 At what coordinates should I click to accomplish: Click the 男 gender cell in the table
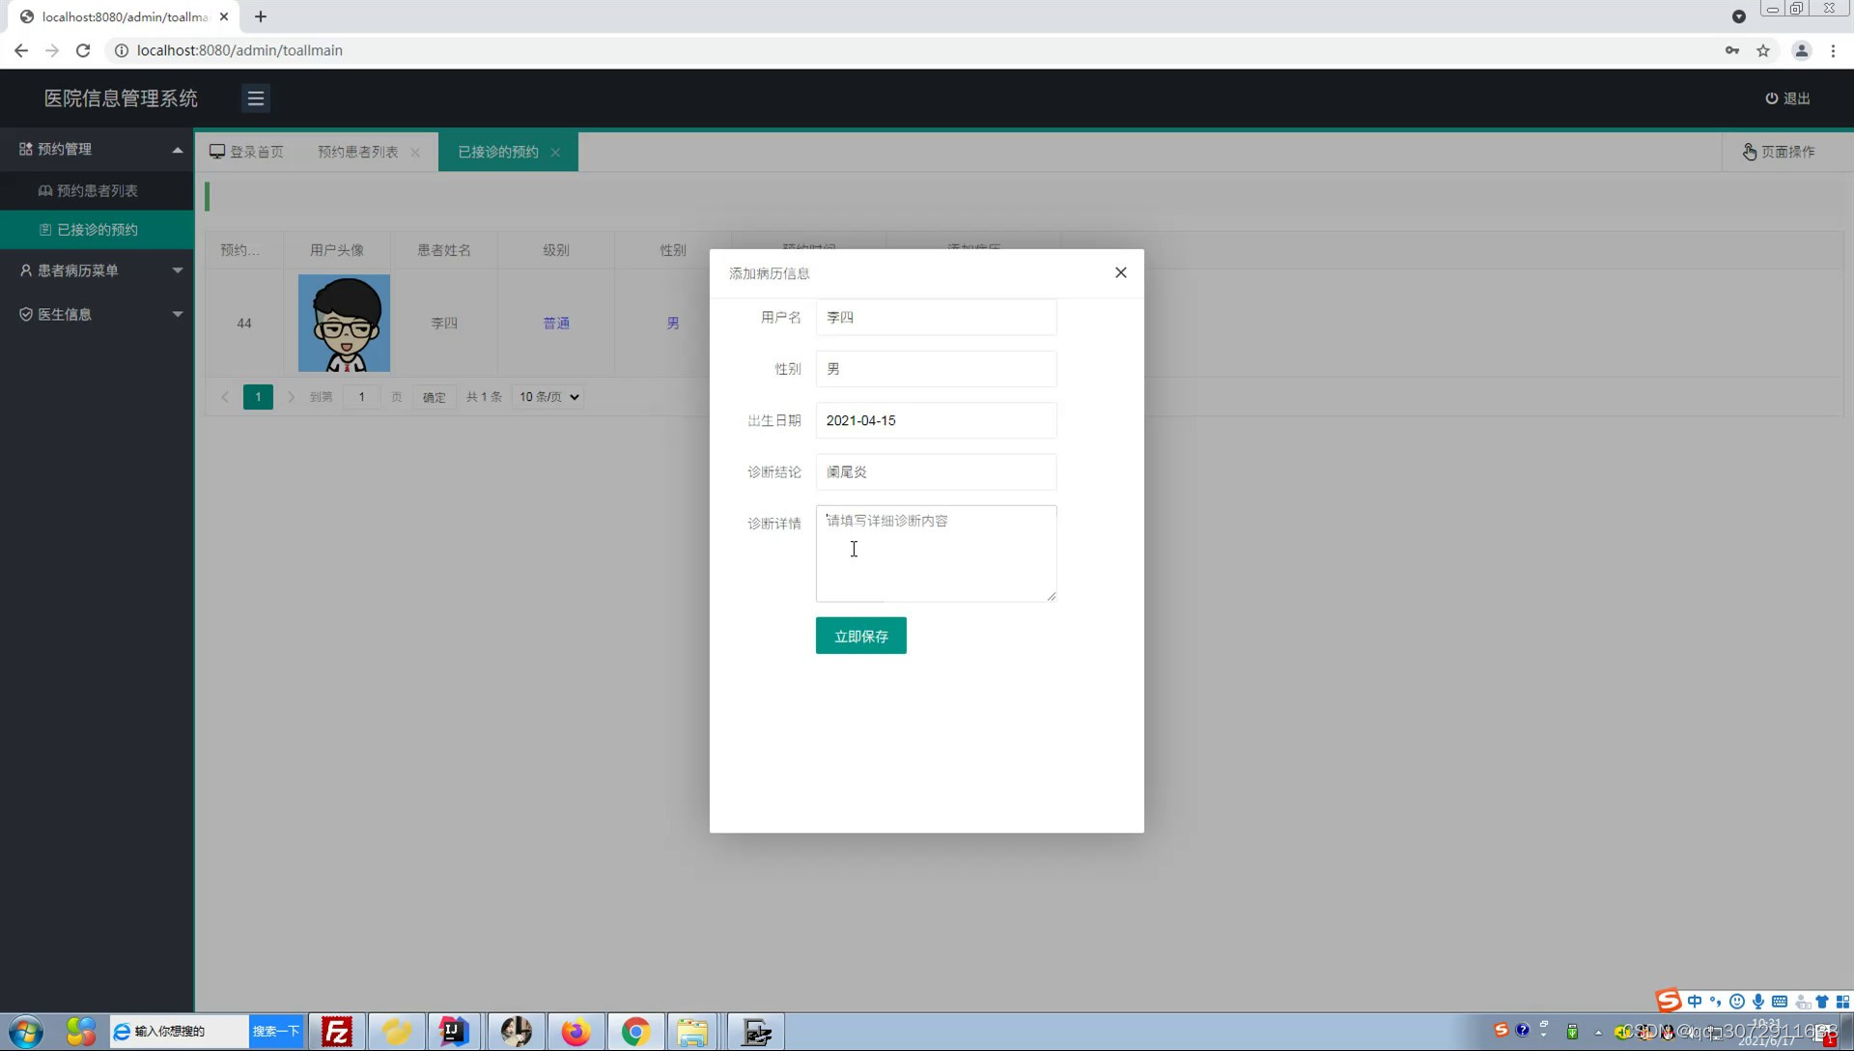673,323
